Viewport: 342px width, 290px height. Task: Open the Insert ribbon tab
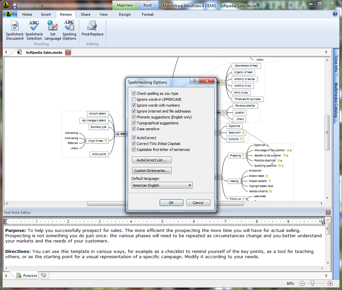(x=46, y=14)
